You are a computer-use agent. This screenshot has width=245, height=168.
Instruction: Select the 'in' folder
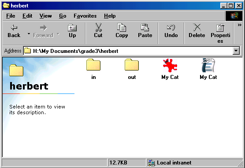[93, 69]
